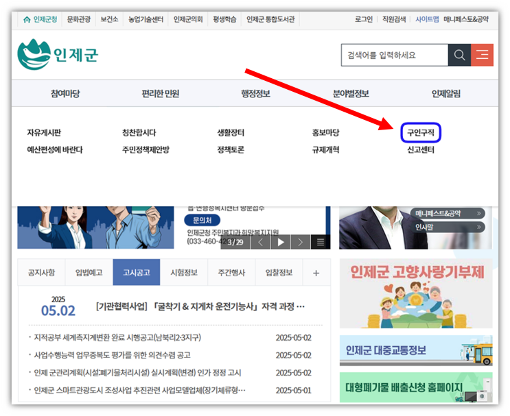Open 지적공부 세계측지계변환 notice
This screenshot has height=416, width=510.
tap(117, 338)
